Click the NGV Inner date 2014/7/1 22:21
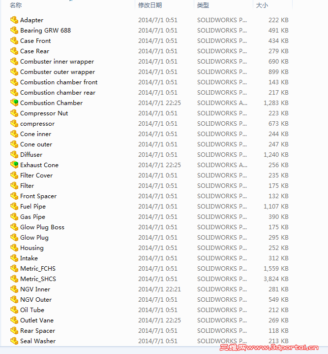Viewport: 328px width, 354px height. click(x=159, y=289)
